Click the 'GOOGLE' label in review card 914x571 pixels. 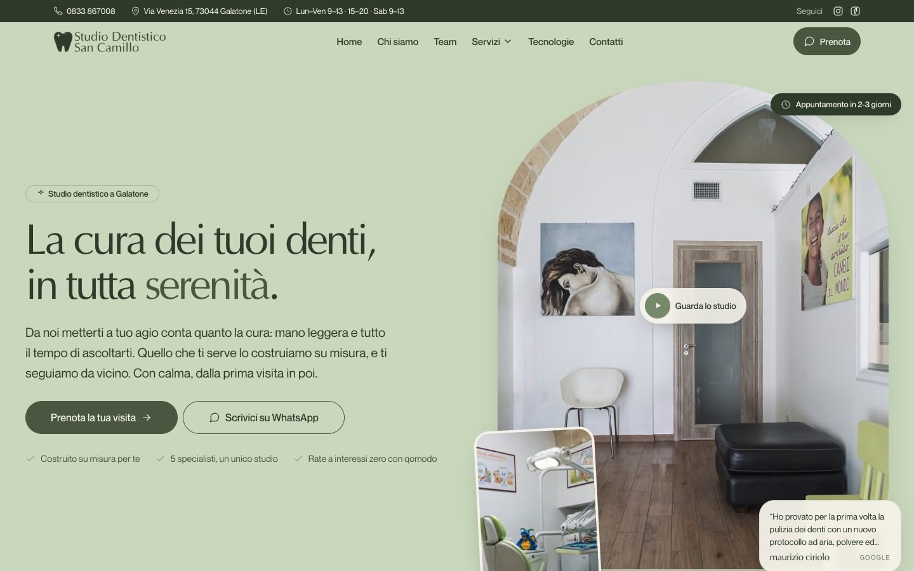click(x=875, y=557)
